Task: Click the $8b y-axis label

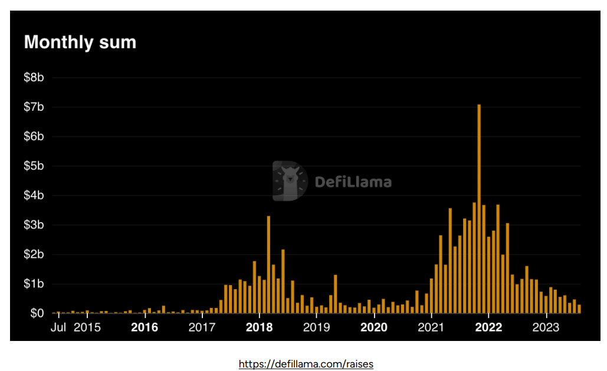Action: [33, 78]
